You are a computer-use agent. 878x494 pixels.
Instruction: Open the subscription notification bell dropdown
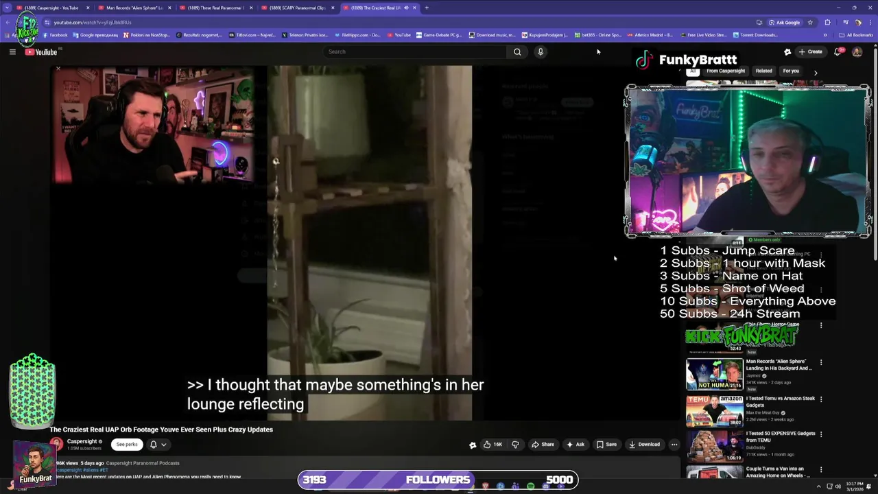point(158,445)
